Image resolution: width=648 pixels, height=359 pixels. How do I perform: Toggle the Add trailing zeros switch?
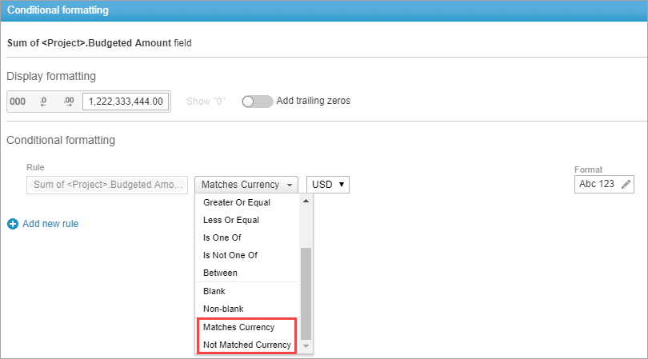point(257,102)
